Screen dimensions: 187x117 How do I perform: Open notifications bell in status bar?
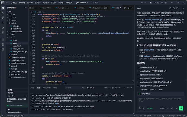(x=184, y=116)
